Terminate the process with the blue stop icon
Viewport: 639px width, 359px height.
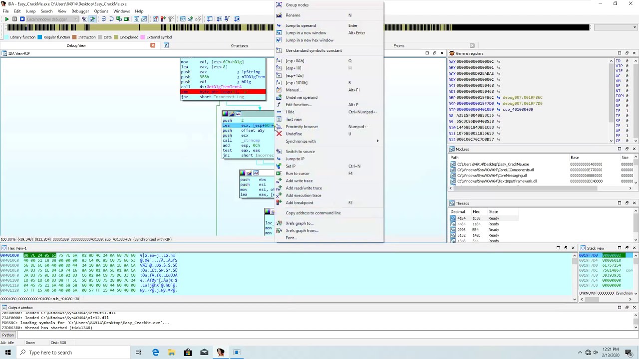[x=22, y=19]
